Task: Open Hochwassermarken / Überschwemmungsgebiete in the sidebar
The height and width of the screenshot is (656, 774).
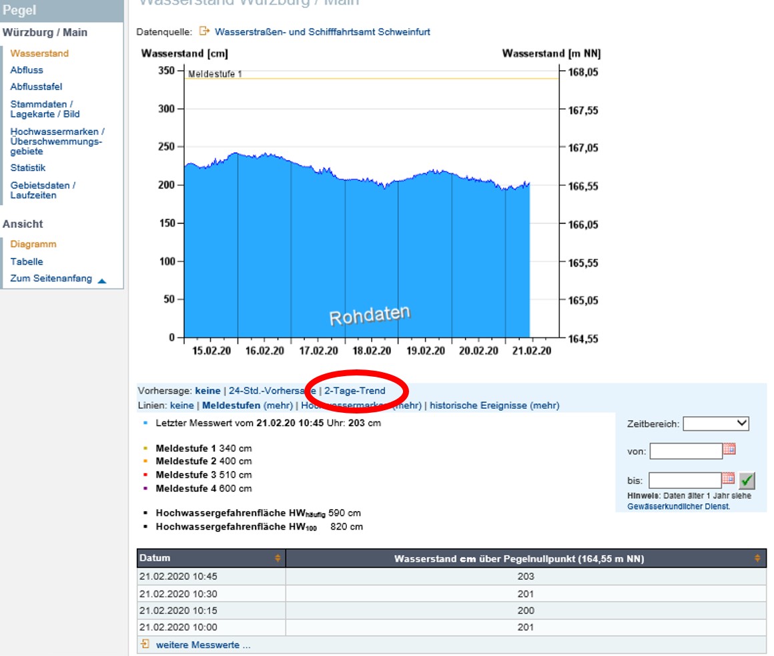Action: [57, 142]
